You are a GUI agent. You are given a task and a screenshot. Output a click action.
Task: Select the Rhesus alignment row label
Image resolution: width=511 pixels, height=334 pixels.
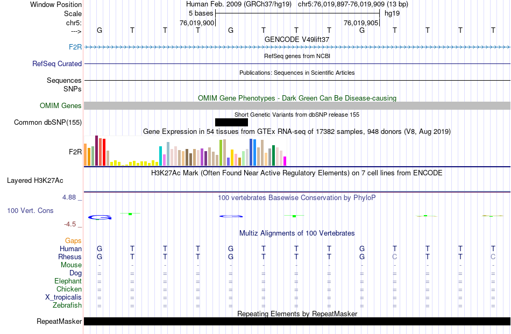(x=70, y=257)
